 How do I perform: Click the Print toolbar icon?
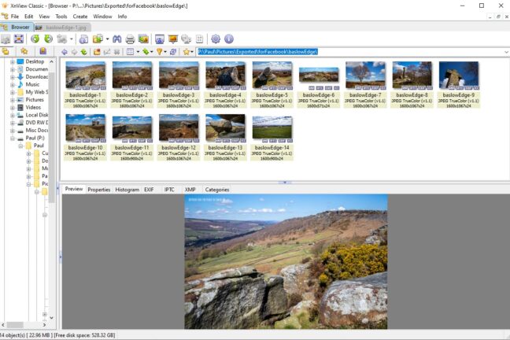(x=130, y=39)
